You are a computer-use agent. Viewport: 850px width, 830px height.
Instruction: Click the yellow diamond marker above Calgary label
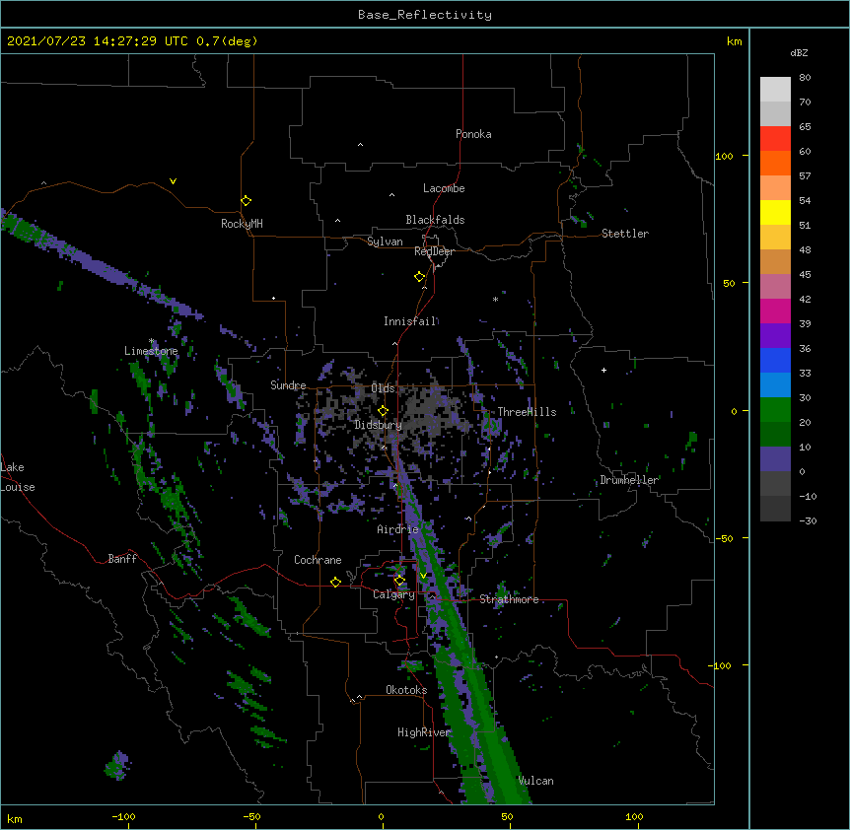(x=399, y=581)
